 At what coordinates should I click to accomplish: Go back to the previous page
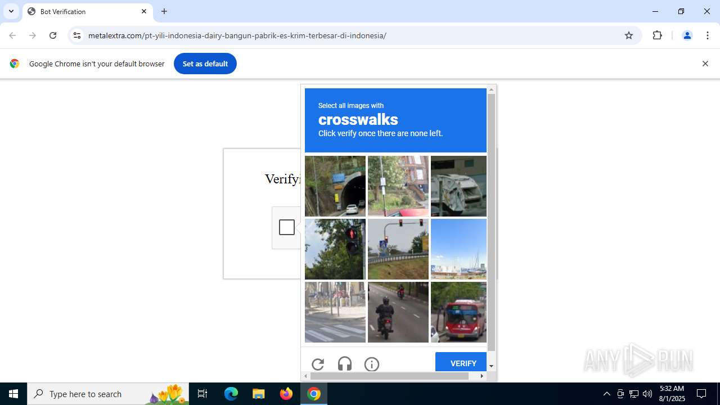12,35
